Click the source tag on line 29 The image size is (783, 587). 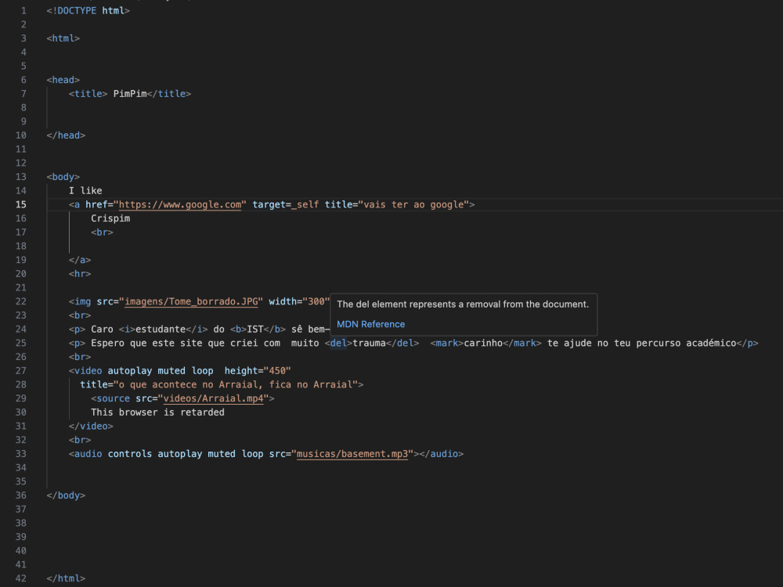[110, 398]
